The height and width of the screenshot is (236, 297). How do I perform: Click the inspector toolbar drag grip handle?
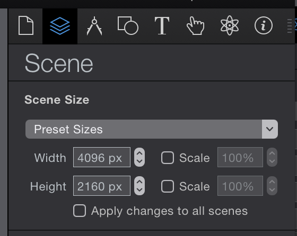click(x=290, y=26)
